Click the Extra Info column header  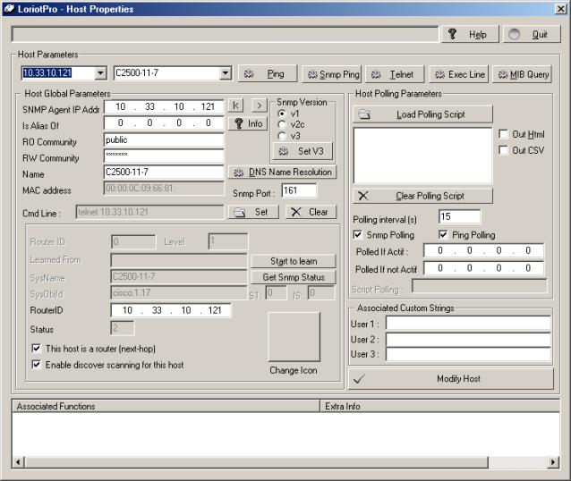[x=439, y=407]
